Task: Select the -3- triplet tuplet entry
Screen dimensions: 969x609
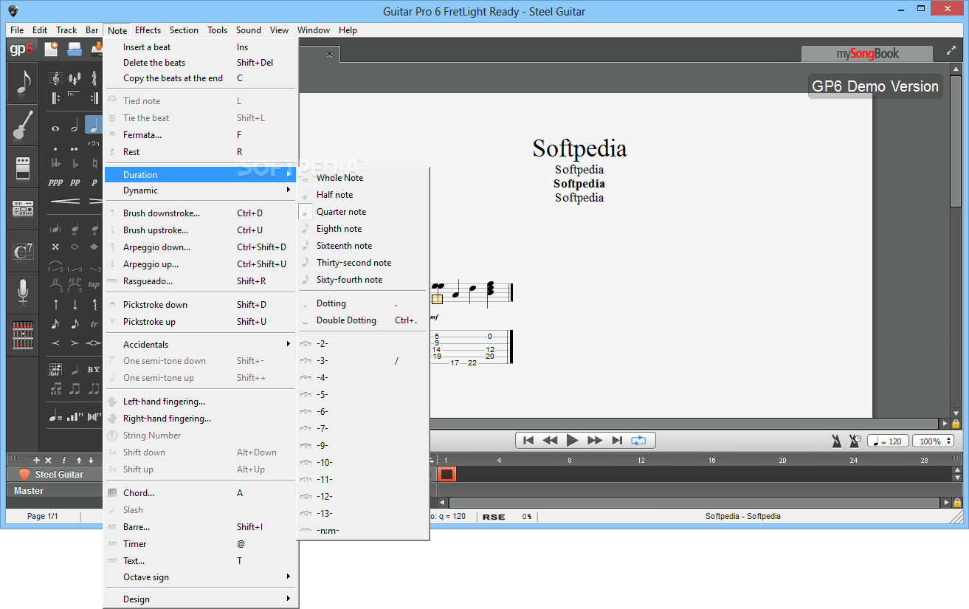Action: click(363, 361)
